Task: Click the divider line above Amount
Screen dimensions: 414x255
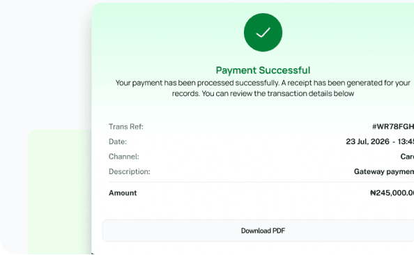Action: point(261,182)
